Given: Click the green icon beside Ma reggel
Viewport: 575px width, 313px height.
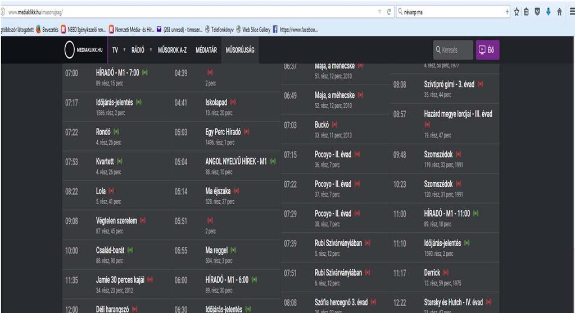Looking at the screenshot, I should point(233,250).
